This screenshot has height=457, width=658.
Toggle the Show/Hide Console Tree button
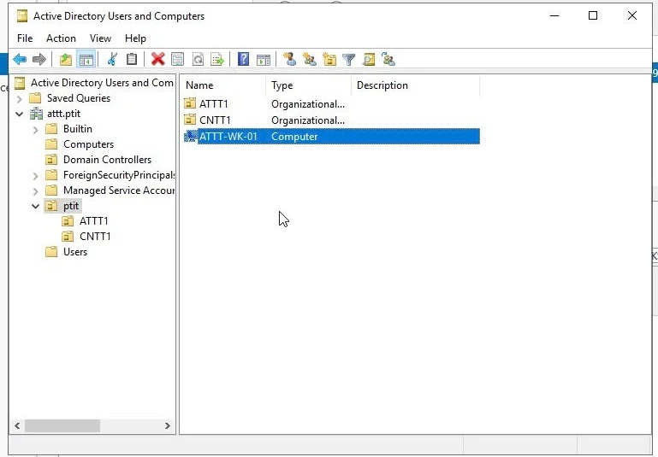click(x=86, y=60)
